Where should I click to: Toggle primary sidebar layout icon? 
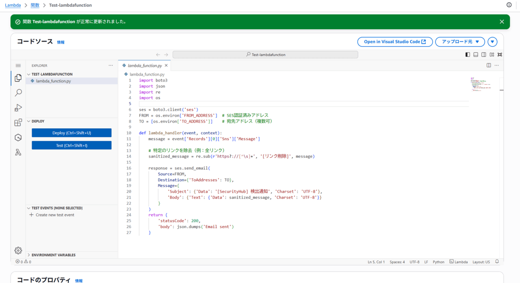(x=468, y=54)
